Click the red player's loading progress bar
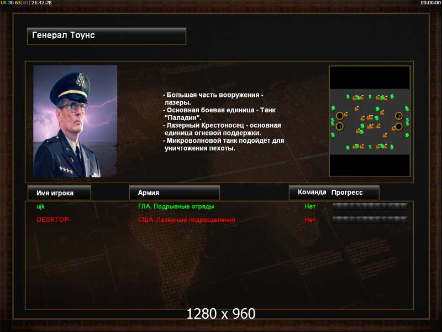Image resolution: width=442 pixels, height=332 pixels. click(370, 219)
